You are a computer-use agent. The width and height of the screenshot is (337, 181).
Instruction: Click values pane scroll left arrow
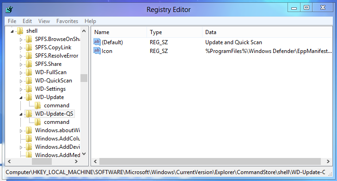(95, 162)
